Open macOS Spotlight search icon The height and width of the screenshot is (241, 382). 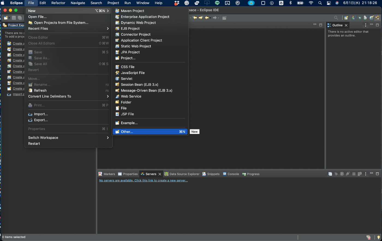pos(320,3)
